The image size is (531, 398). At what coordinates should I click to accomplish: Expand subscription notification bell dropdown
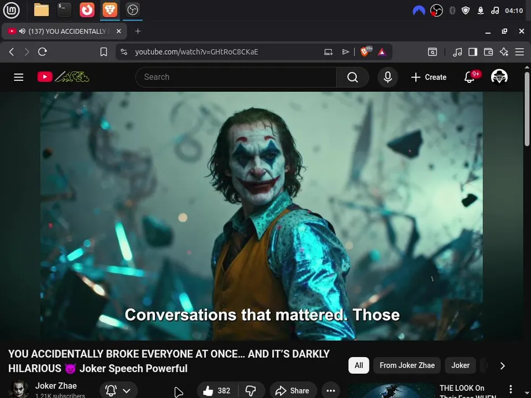118,391
